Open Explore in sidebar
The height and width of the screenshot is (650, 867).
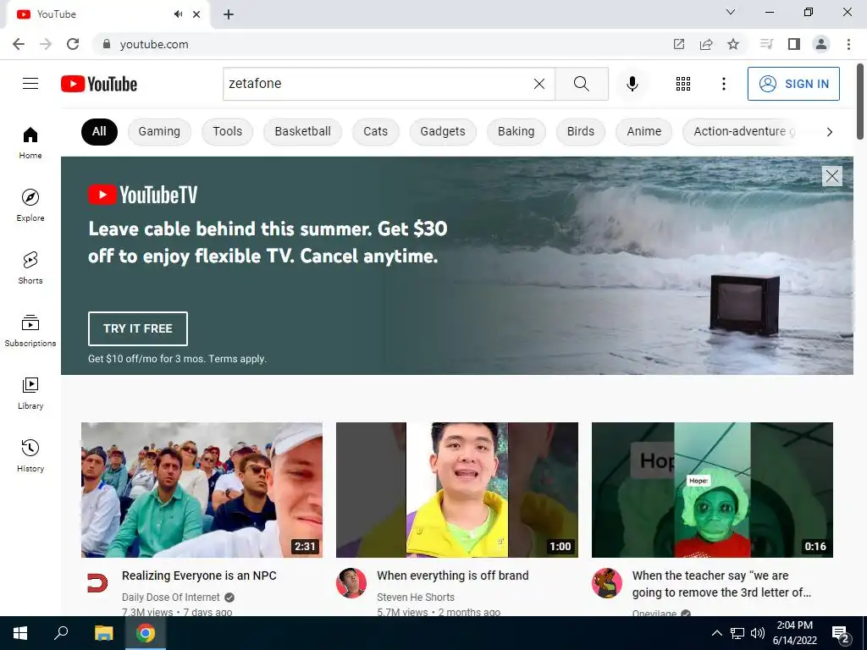coord(30,205)
